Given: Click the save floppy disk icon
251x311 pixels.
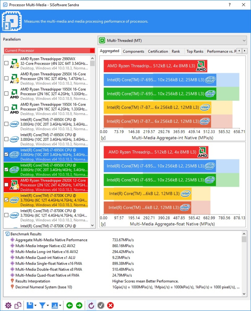Looking at the screenshot, I should [30, 305].
